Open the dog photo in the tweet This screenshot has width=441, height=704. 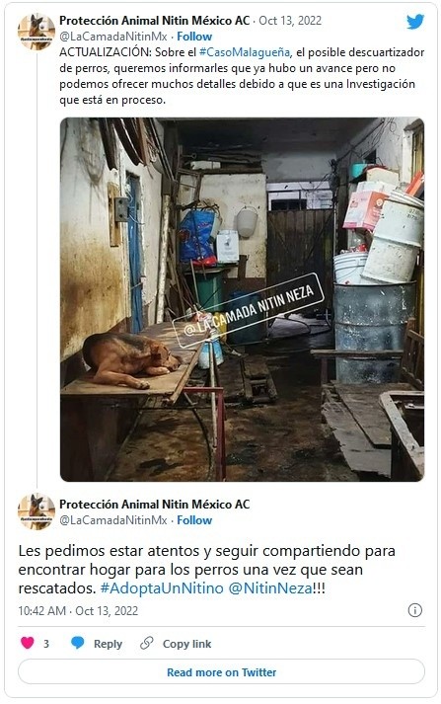click(243, 299)
